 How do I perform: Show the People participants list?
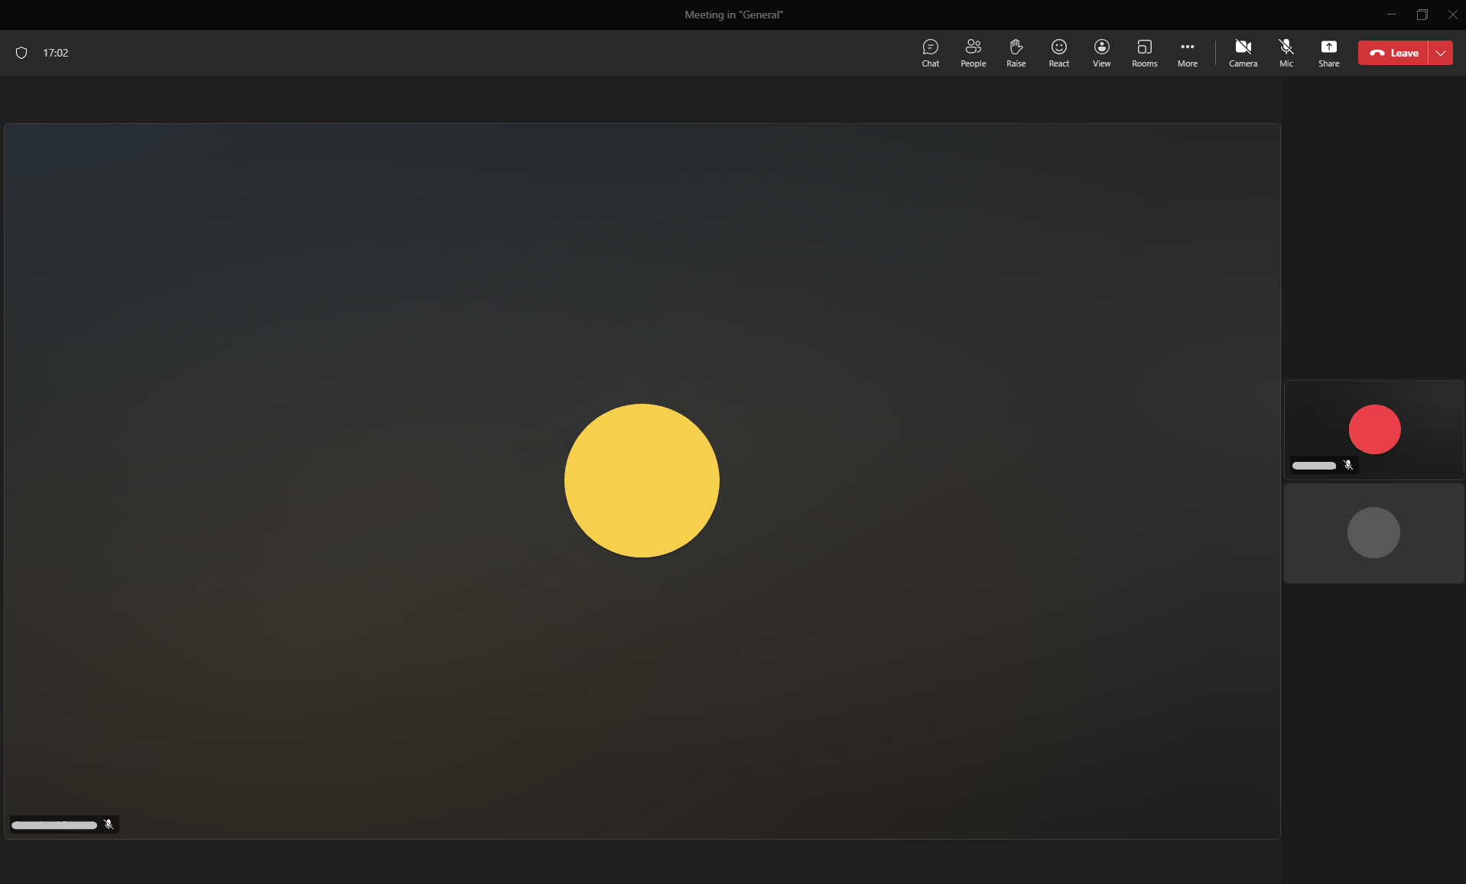pyautogui.click(x=973, y=53)
